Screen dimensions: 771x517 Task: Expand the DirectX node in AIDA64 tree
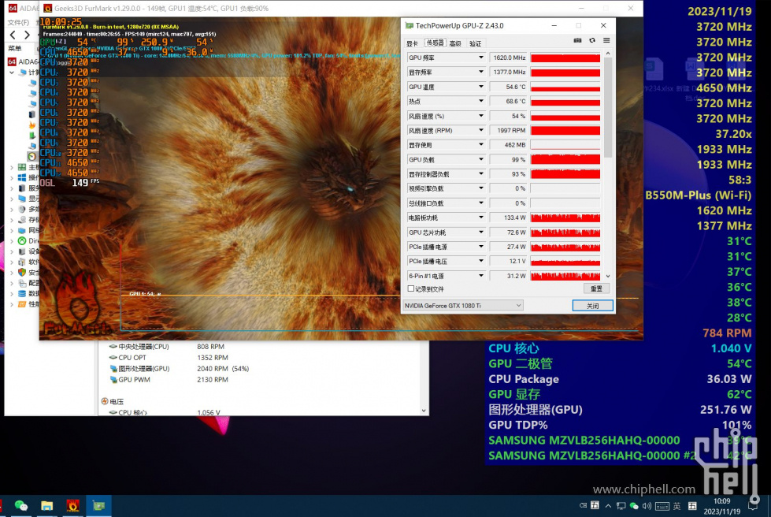point(12,240)
